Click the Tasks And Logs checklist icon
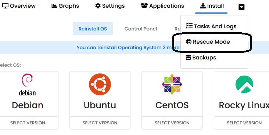The width and height of the screenshot is (269, 135). (x=189, y=26)
